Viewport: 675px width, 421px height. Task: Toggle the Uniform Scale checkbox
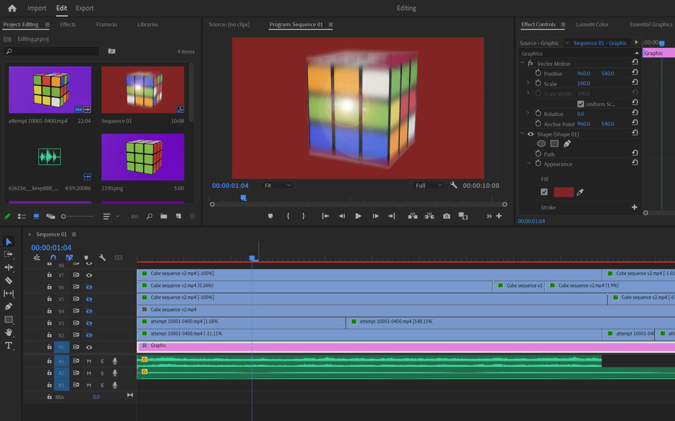580,104
